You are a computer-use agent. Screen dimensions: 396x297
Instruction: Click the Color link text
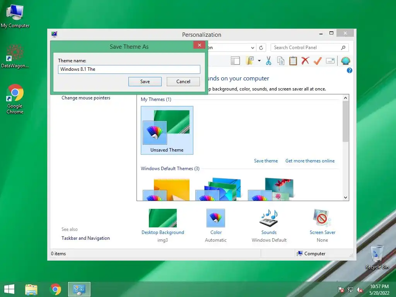pos(216,232)
